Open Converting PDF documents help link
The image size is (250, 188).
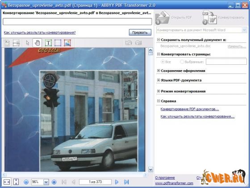190,109
